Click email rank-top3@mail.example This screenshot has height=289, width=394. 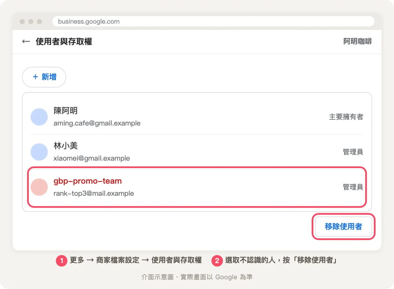coord(94,194)
